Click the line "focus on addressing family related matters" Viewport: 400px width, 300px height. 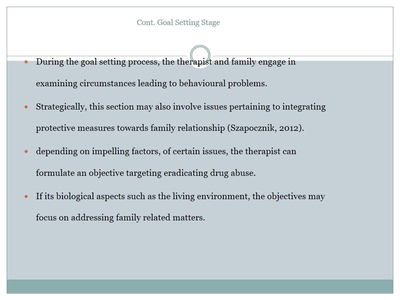coord(120,217)
